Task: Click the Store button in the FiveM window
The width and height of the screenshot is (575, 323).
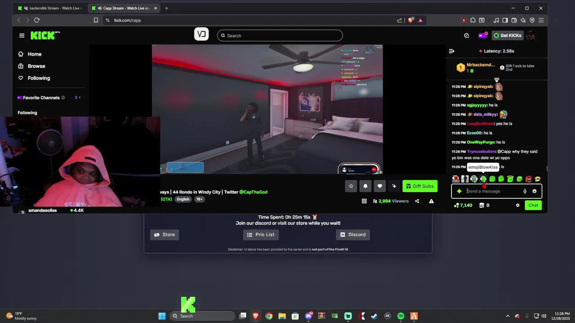Action: 164,235
